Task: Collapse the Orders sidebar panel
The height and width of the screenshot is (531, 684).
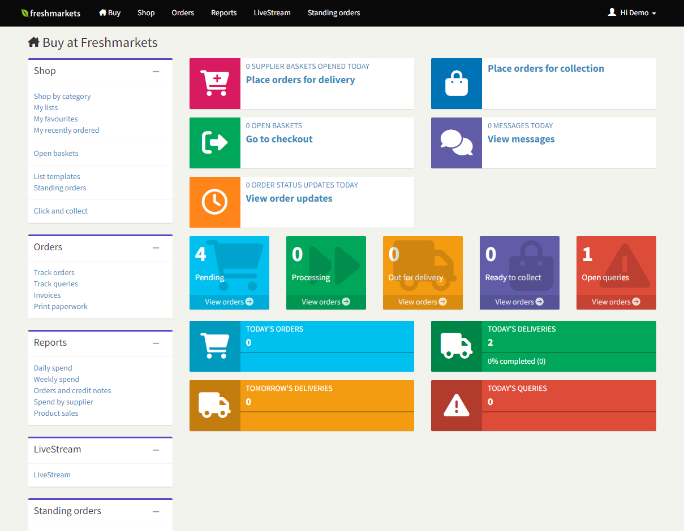Action: point(156,248)
